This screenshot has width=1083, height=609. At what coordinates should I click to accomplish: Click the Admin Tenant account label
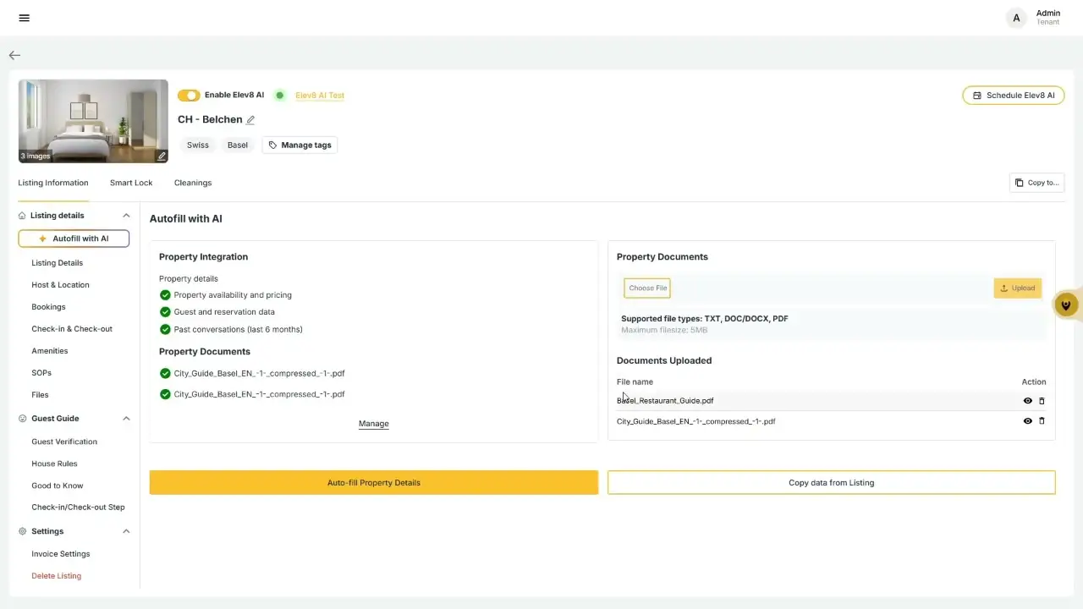click(x=1047, y=18)
